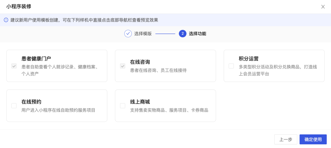
Task: Select the 积分运营 card title
Action: [249, 59]
